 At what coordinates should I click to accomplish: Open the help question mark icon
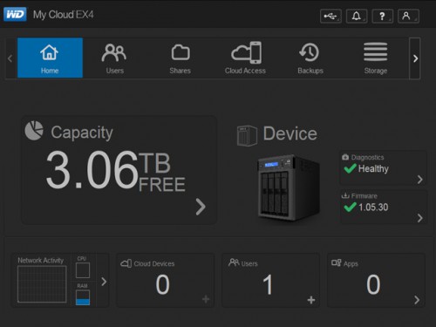tap(383, 16)
